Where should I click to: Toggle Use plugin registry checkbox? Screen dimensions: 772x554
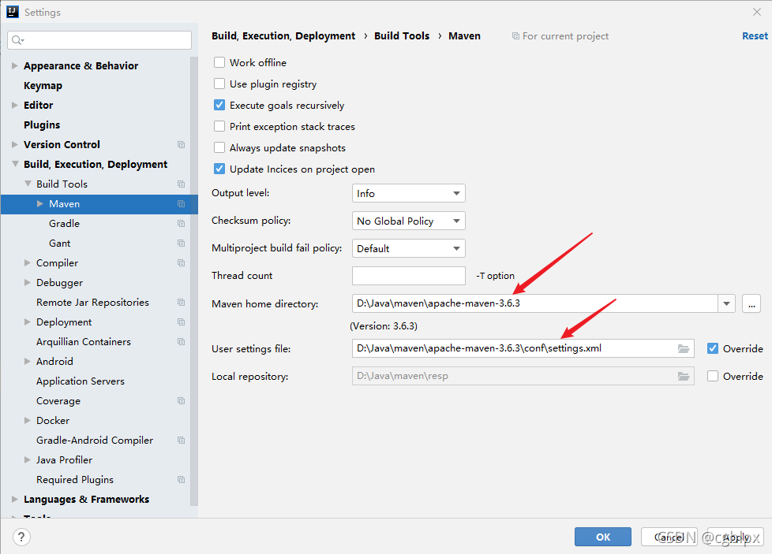[x=219, y=84]
